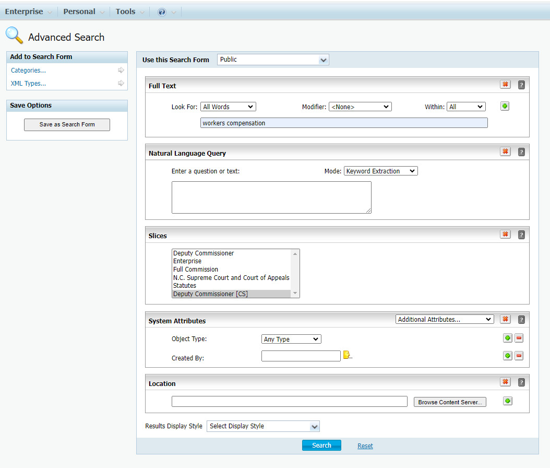Open help for Full Text section

tap(521, 85)
